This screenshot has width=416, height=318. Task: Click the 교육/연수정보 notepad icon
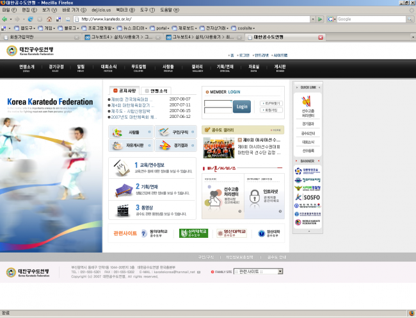click(121, 168)
